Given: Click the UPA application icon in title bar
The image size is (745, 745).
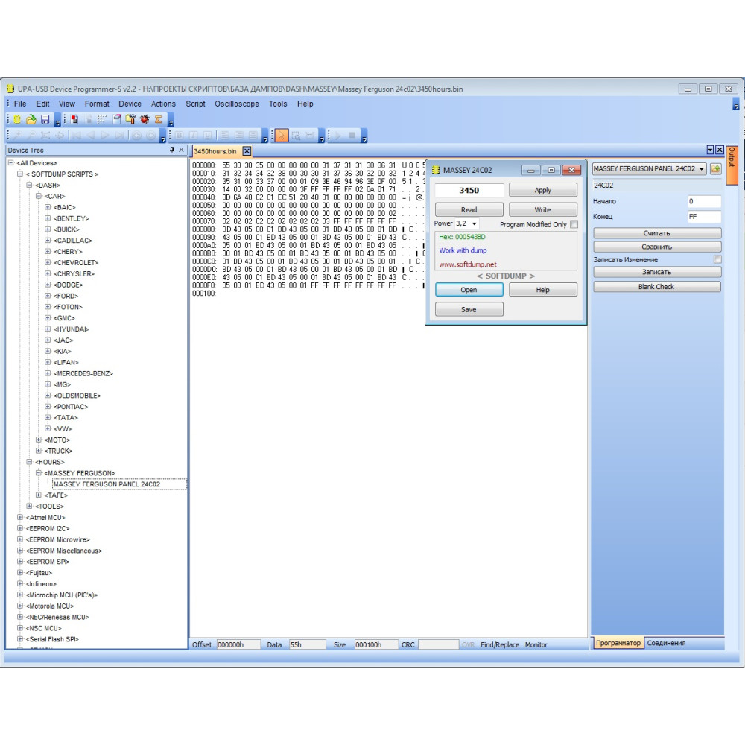Looking at the screenshot, I should 10,89.
